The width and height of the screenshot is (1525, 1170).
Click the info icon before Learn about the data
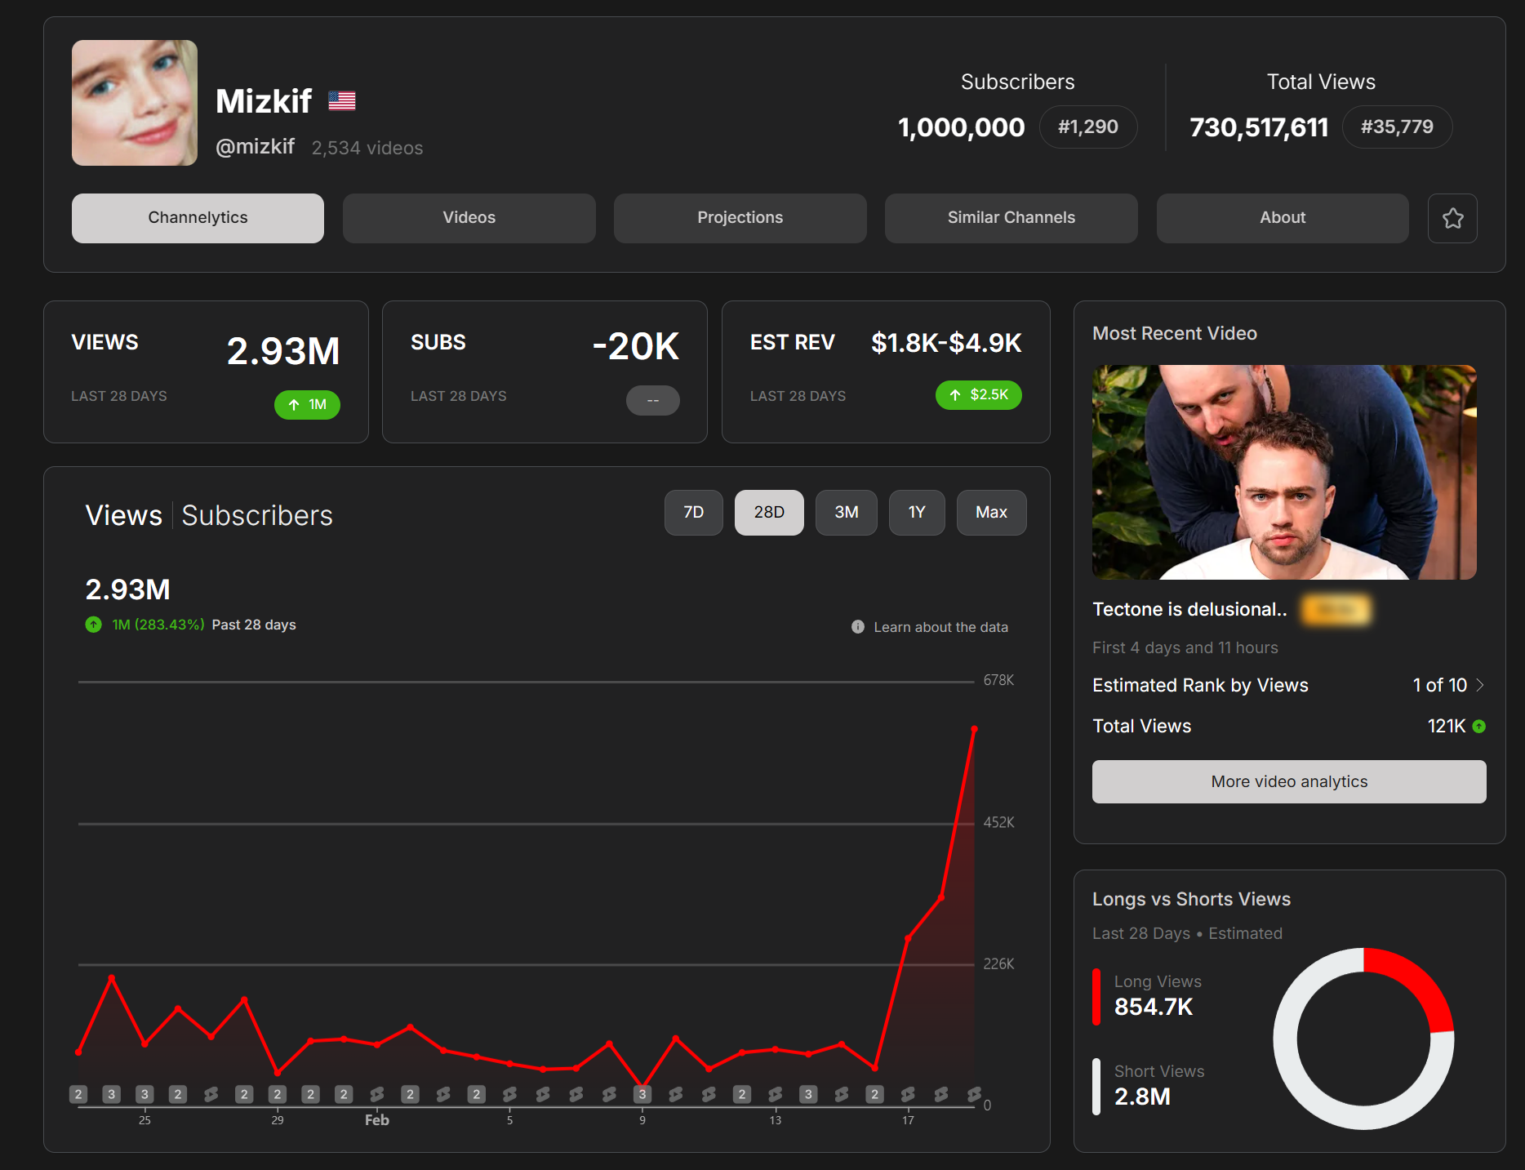coord(858,627)
